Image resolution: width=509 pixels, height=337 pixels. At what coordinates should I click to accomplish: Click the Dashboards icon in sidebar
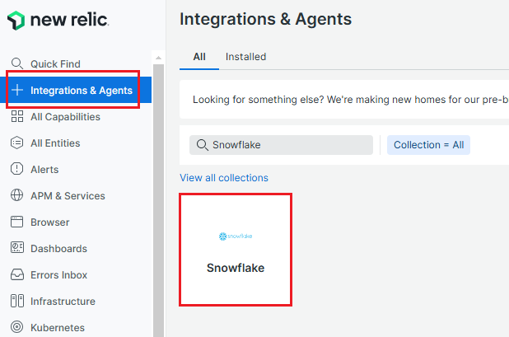tap(16, 249)
